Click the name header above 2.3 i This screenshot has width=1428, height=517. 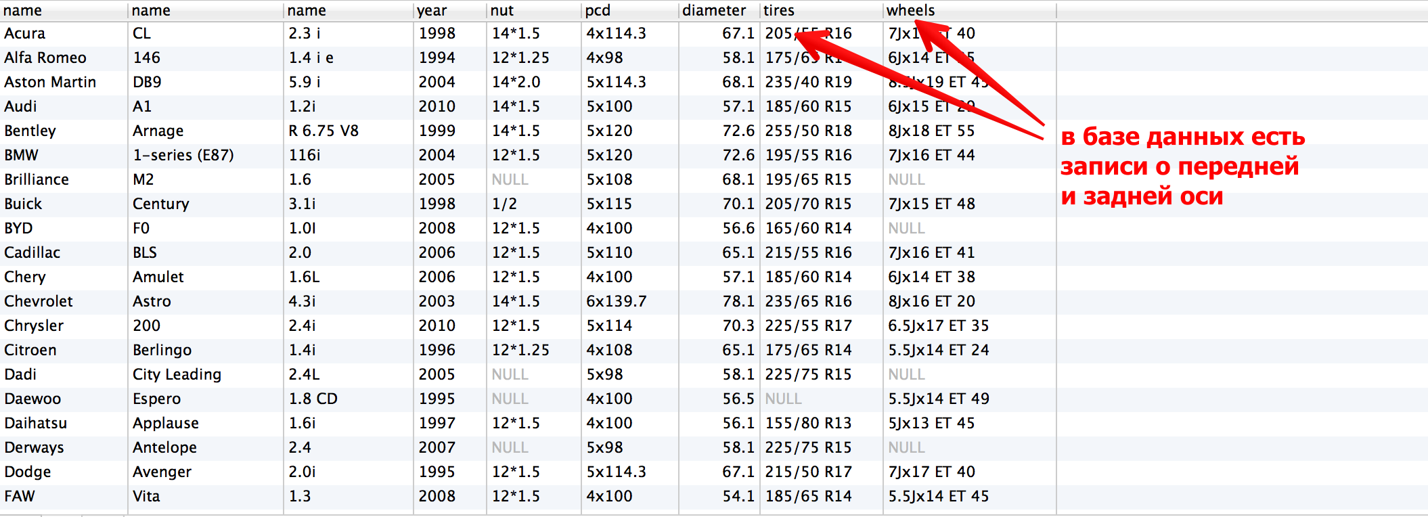349,10
